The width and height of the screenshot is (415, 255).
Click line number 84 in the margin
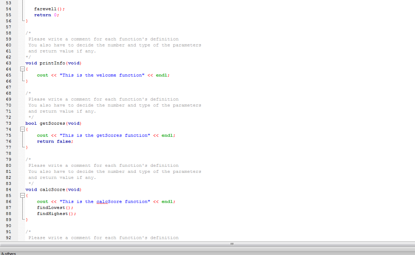click(x=9, y=190)
